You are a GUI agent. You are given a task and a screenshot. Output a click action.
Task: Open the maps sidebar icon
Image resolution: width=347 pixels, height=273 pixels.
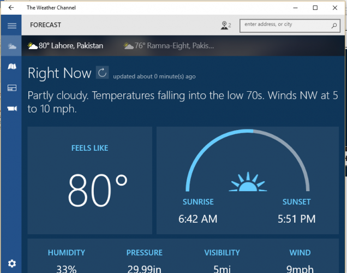point(11,67)
